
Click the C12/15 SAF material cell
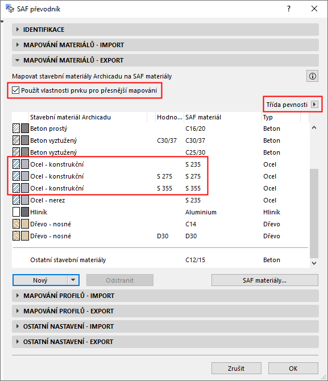(196, 260)
